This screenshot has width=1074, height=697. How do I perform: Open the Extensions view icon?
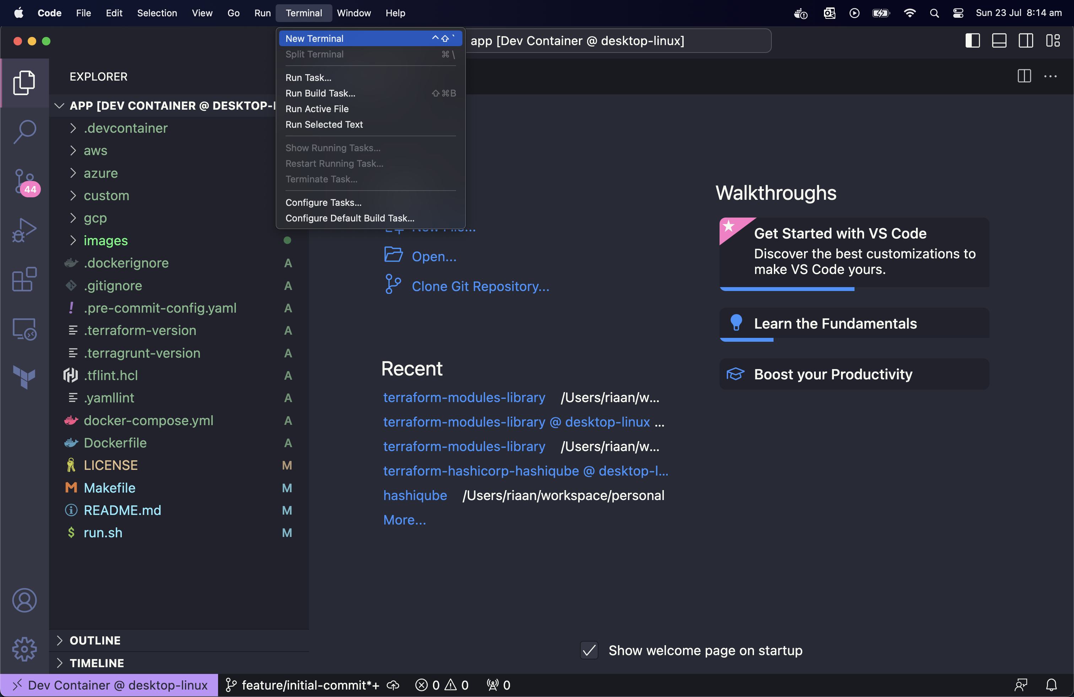[25, 279]
